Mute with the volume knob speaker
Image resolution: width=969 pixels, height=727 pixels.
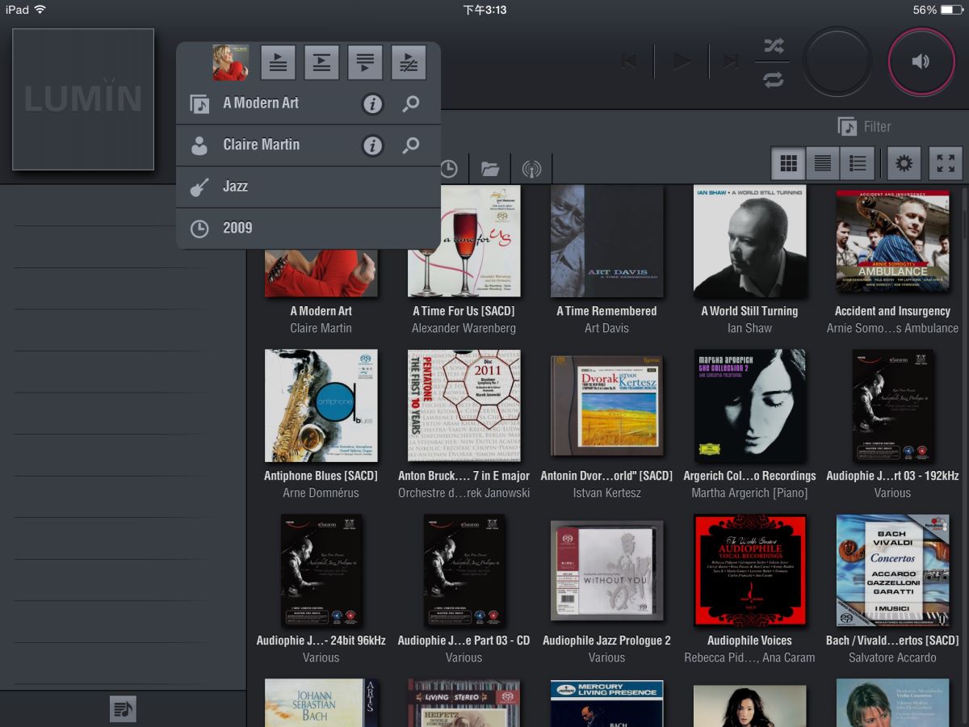point(921,61)
